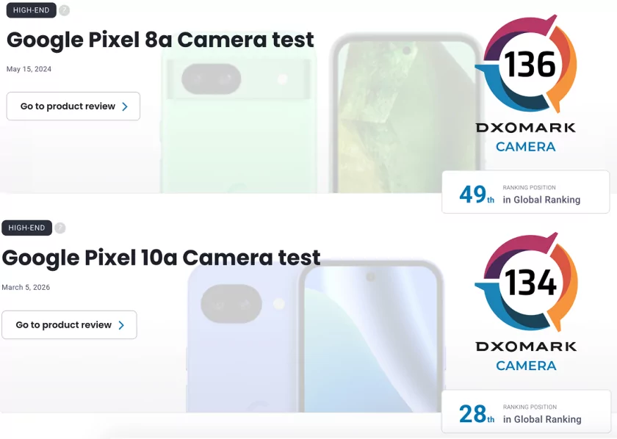Click the Pixel 10a front screen image
Viewport: 617px width, 439px height.
(x=371, y=337)
